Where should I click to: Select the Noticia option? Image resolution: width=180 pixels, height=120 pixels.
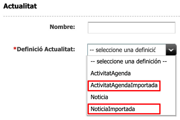pos(99,97)
